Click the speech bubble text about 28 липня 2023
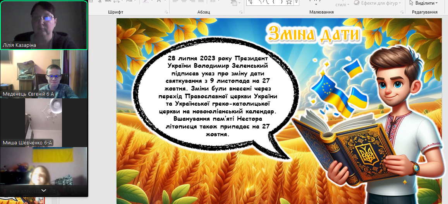The height and width of the screenshot is (204, 448). [x=218, y=96]
